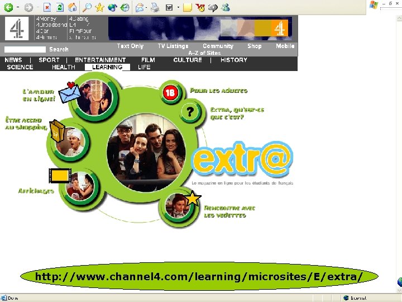The width and height of the screenshot is (402, 302).
Task: Click the yellow note toolbar icon
Action: click(188, 8)
